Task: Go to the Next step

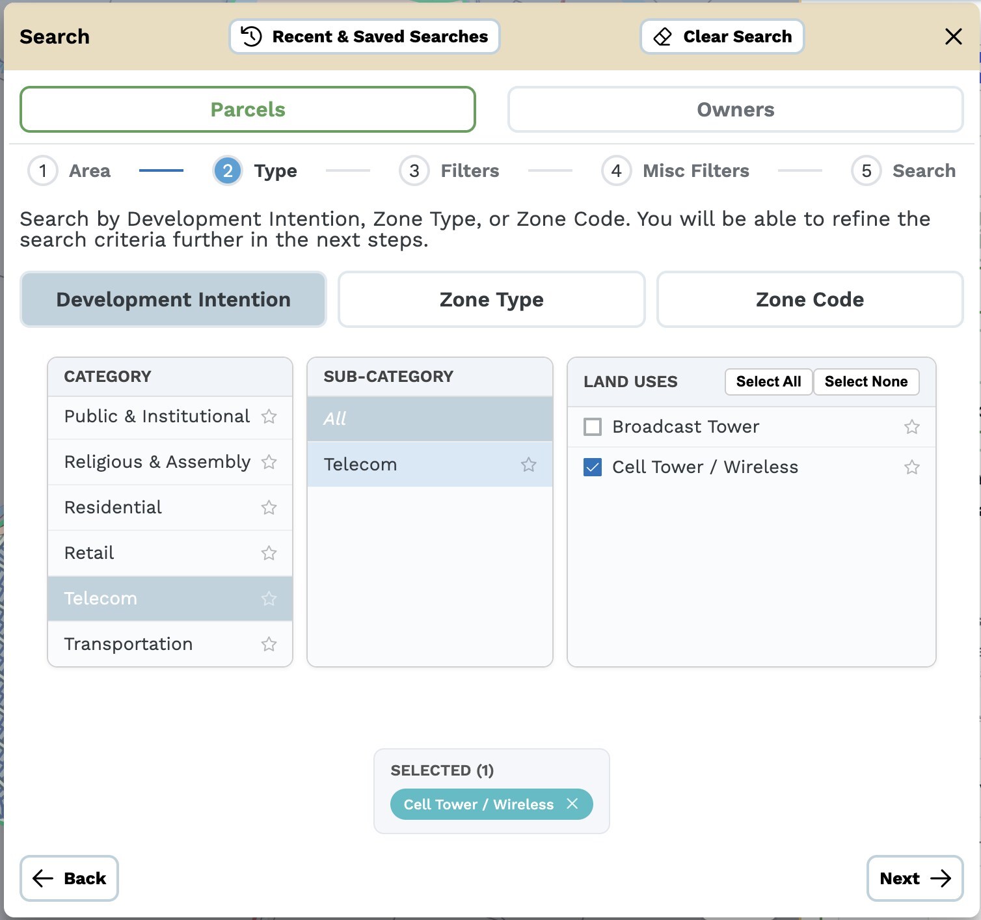Action: pos(914,878)
